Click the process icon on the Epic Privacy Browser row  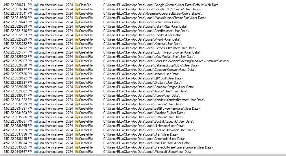pos(36,52)
